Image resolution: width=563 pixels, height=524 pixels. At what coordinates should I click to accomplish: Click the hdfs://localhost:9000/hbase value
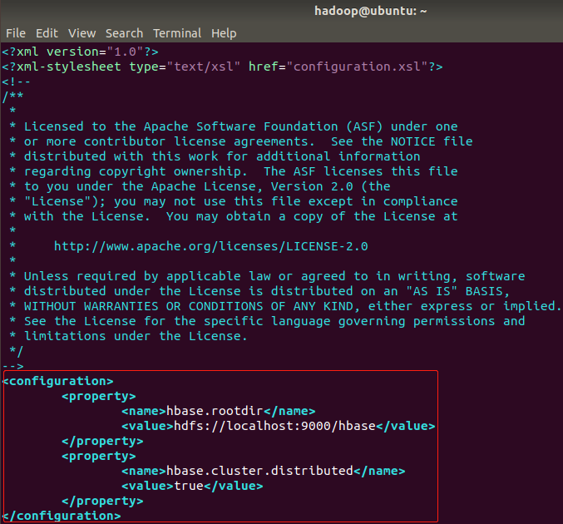point(274,426)
